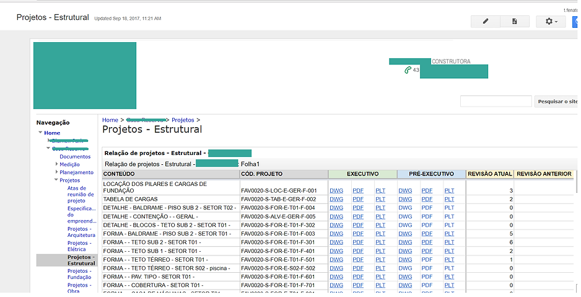The width and height of the screenshot is (581, 297).
Task: Click the large teal logo image
Action: (85, 76)
